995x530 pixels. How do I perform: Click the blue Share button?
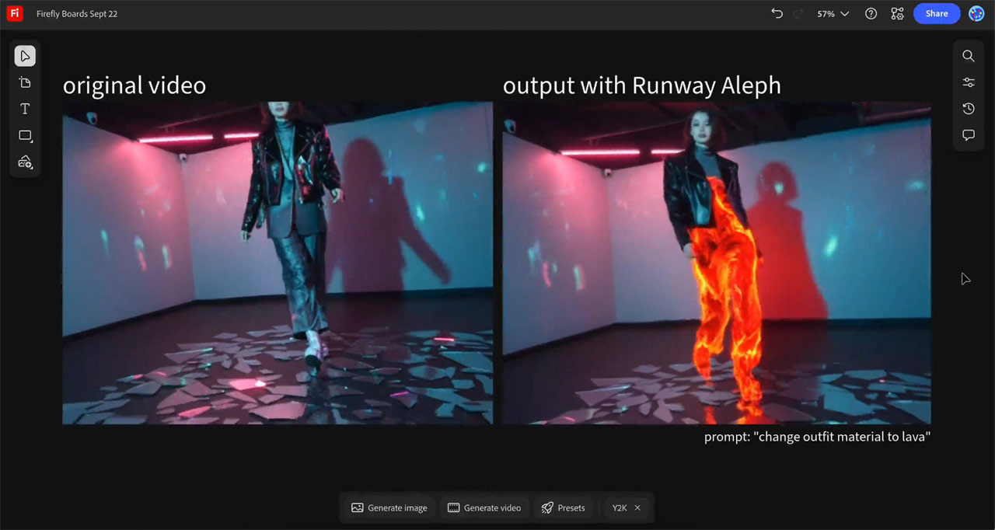936,14
